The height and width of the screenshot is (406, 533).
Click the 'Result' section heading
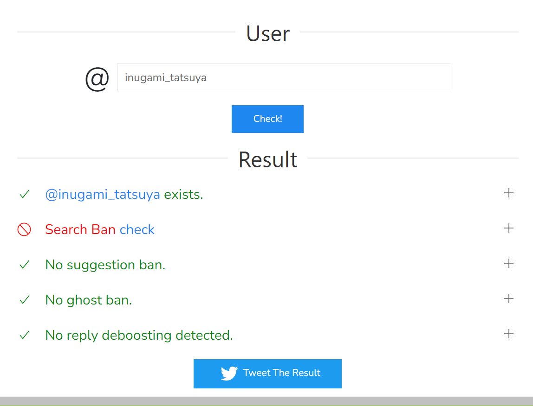coord(268,159)
